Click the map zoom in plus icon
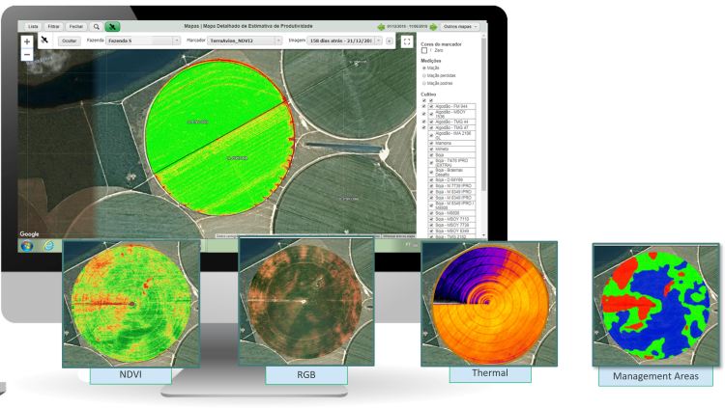This screenshot has height=408, width=725. click(x=26, y=42)
